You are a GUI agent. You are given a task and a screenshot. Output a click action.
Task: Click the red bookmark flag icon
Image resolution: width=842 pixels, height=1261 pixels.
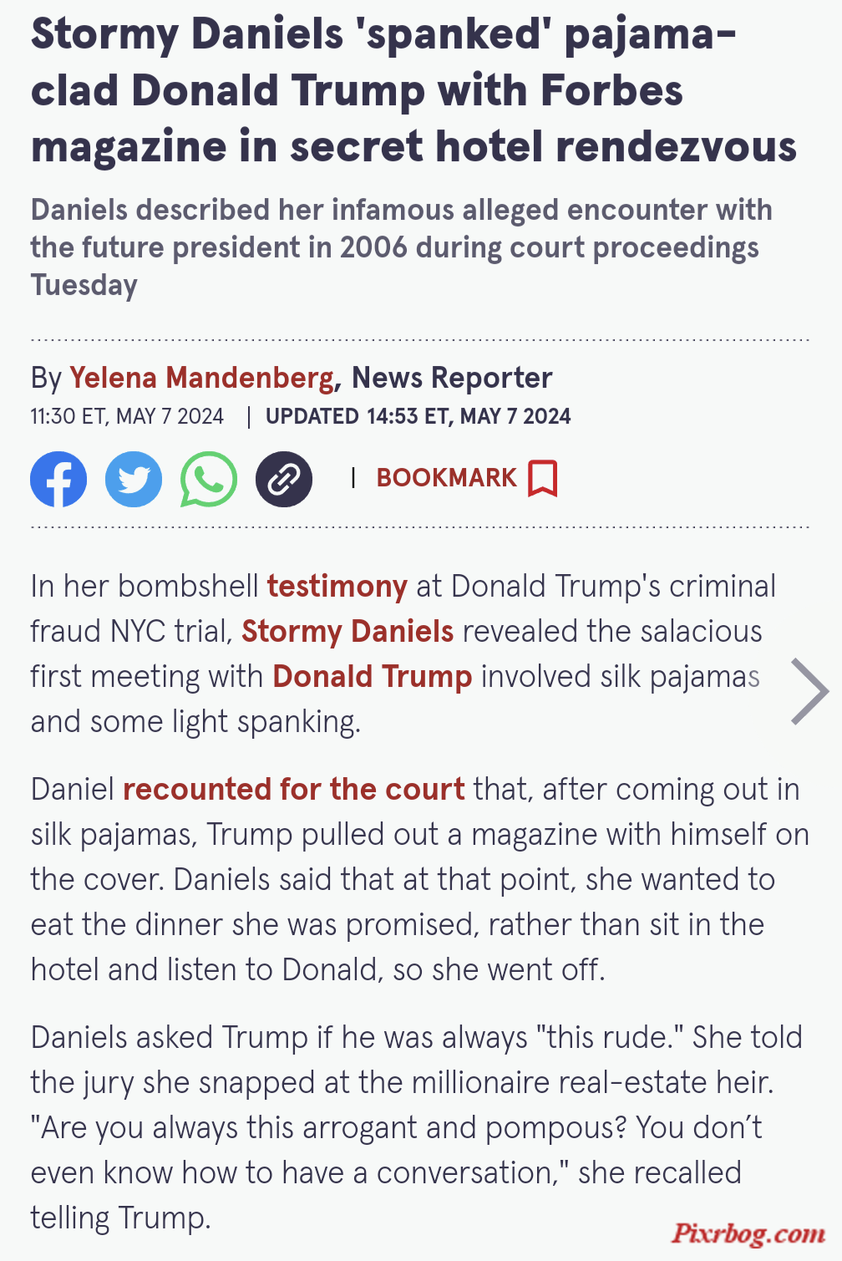[x=542, y=478]
